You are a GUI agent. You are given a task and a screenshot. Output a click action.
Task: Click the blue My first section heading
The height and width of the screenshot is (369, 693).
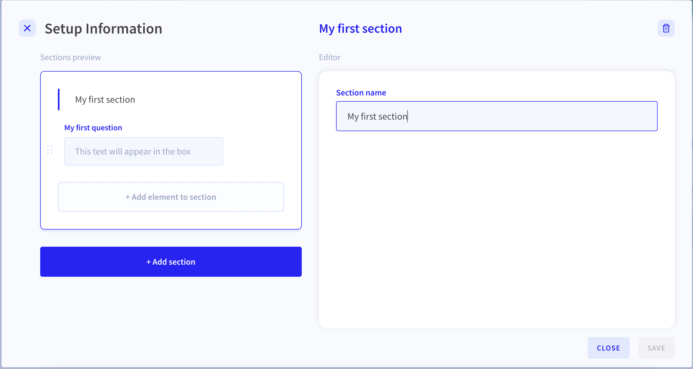click(360, 28)
